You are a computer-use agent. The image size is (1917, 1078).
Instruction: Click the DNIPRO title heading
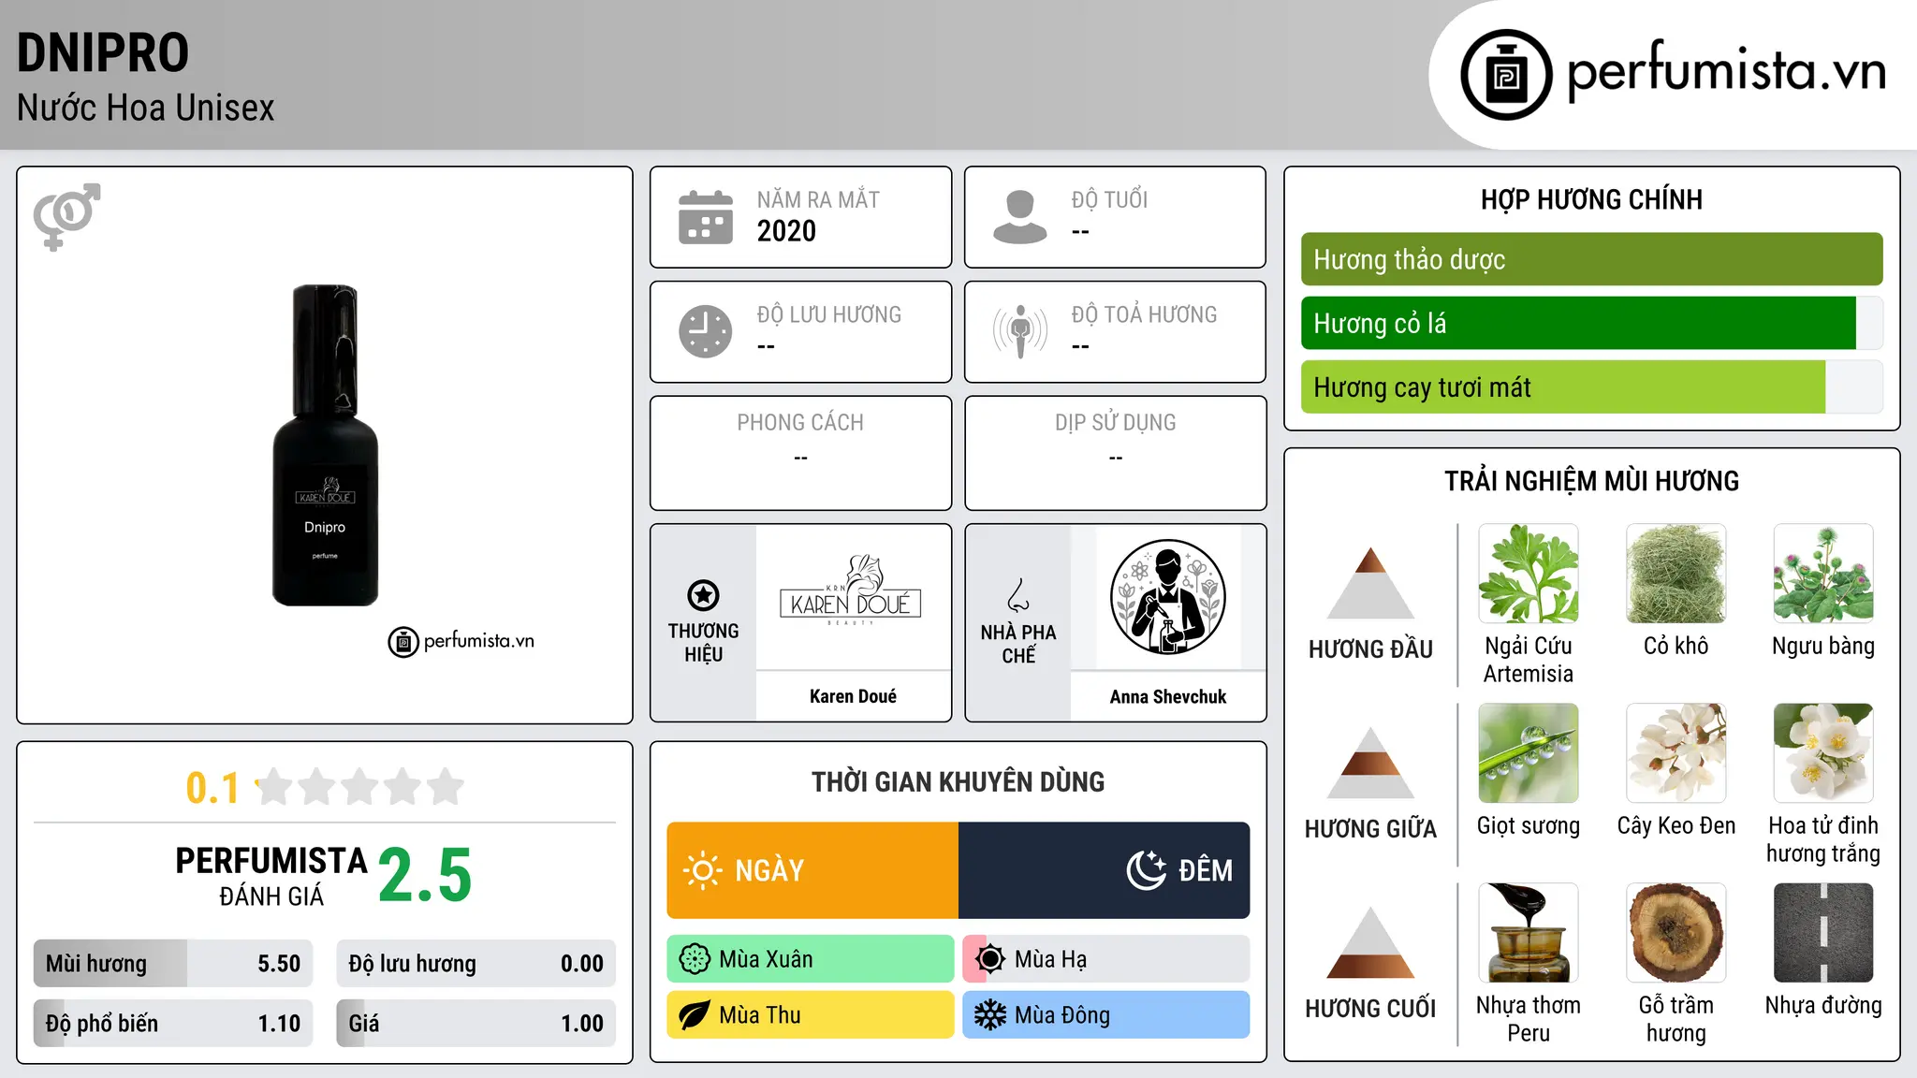(103, 52)
